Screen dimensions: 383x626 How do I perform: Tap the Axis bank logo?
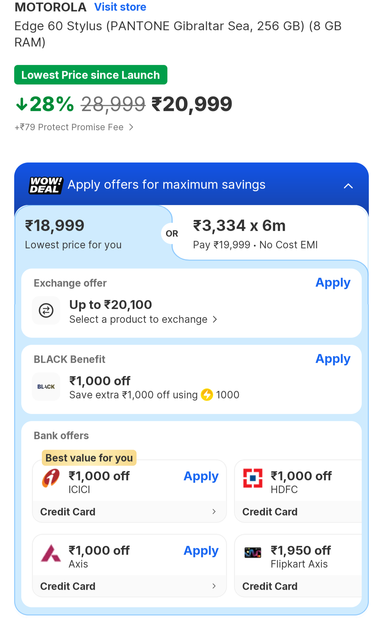(x=51, y=553)
